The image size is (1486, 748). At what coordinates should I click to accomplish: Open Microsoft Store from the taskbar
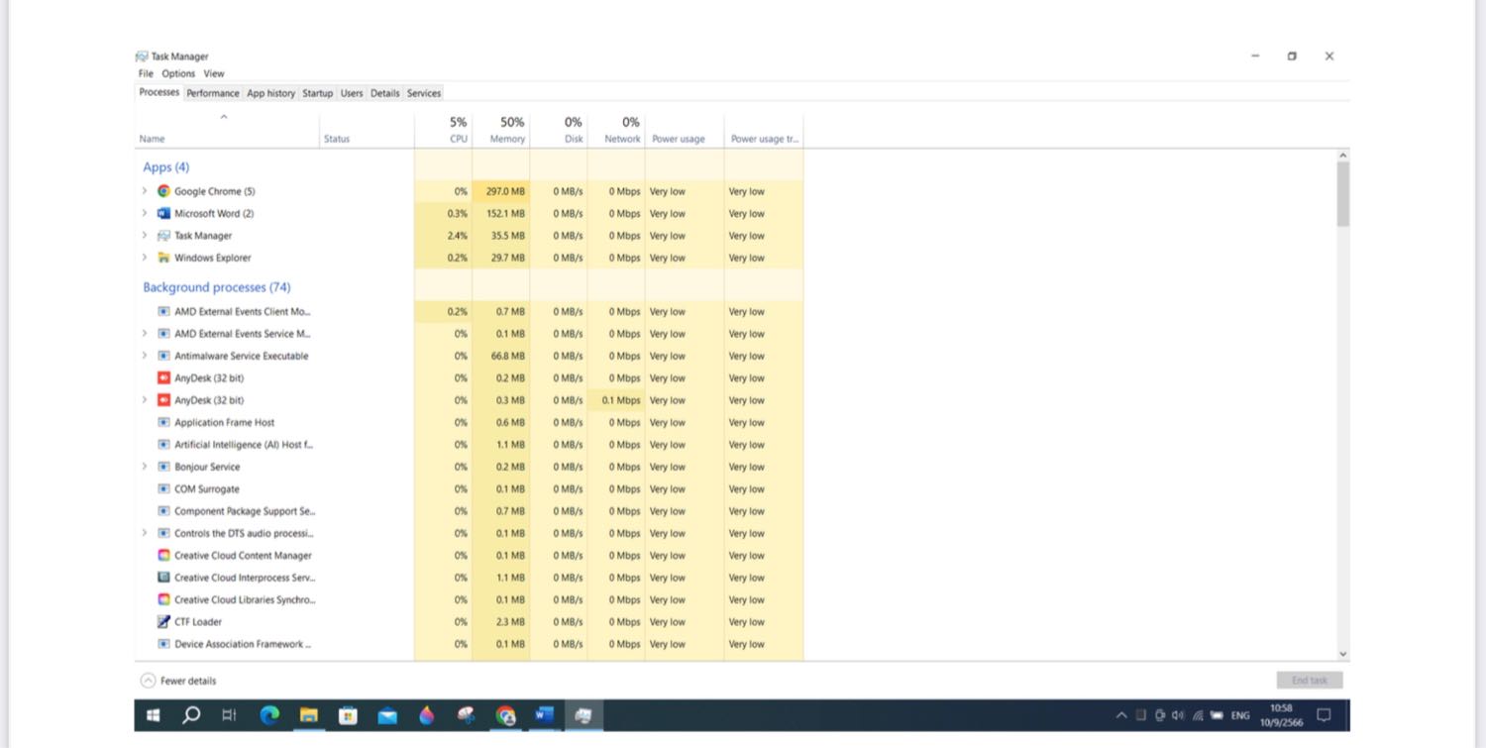pyautogui.click(x=348, y=715)
